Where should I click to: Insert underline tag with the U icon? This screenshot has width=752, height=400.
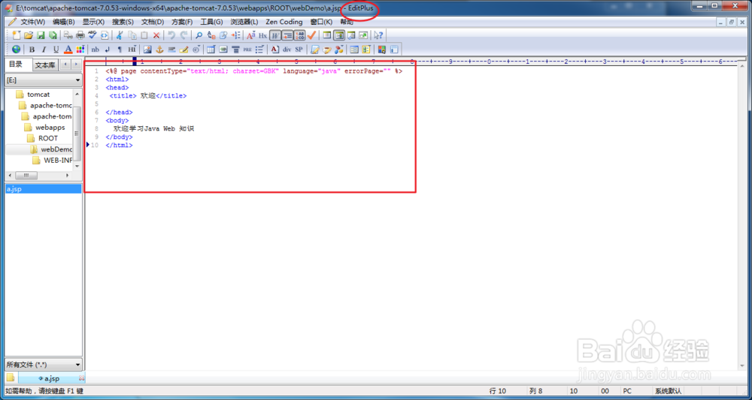pyautogui.click(x=56, y=50)
